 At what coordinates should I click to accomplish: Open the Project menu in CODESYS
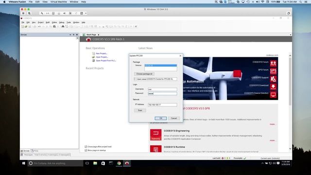click(41, 22)
